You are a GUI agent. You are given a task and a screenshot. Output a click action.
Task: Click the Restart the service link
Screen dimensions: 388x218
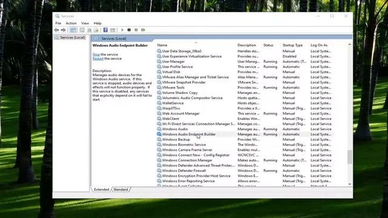[x=98, y=59]
